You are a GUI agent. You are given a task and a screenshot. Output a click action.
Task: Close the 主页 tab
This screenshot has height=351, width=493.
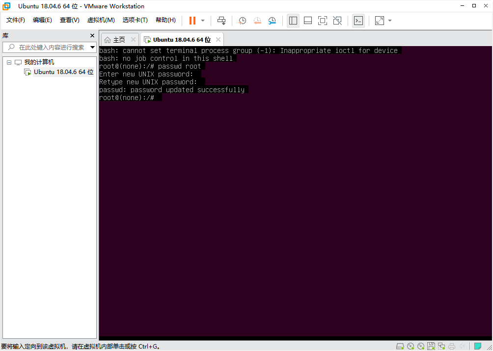click(133, 40)
